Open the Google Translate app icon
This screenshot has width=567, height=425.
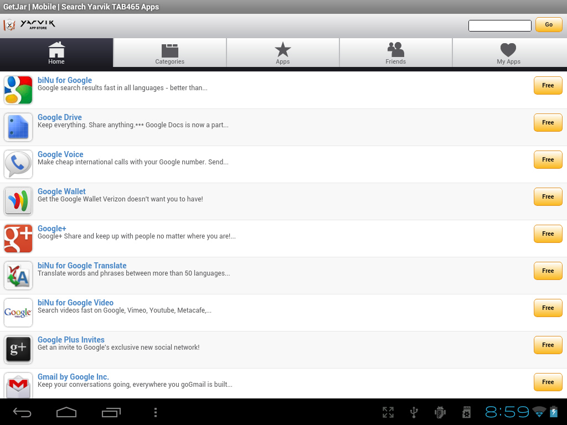point(18,276)
